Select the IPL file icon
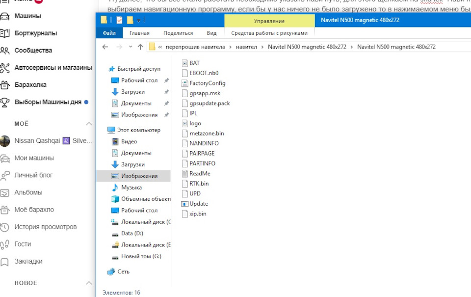Screen dimensions: 471x297 [x=185, y=113]
